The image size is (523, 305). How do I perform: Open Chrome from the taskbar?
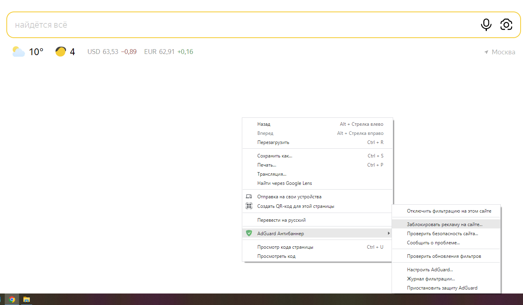pyautogui.click(x=12, y=299)
